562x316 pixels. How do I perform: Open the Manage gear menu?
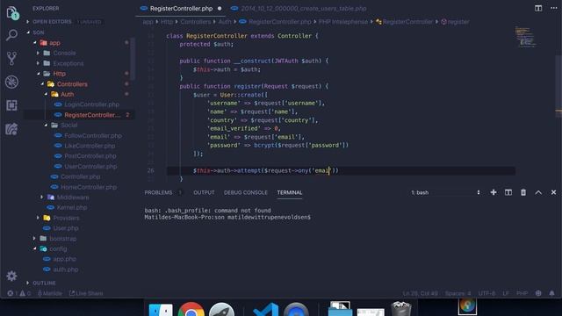pyautogui.click(x=11, y=276)
